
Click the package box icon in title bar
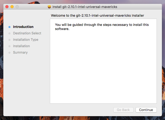click(49, 7)
